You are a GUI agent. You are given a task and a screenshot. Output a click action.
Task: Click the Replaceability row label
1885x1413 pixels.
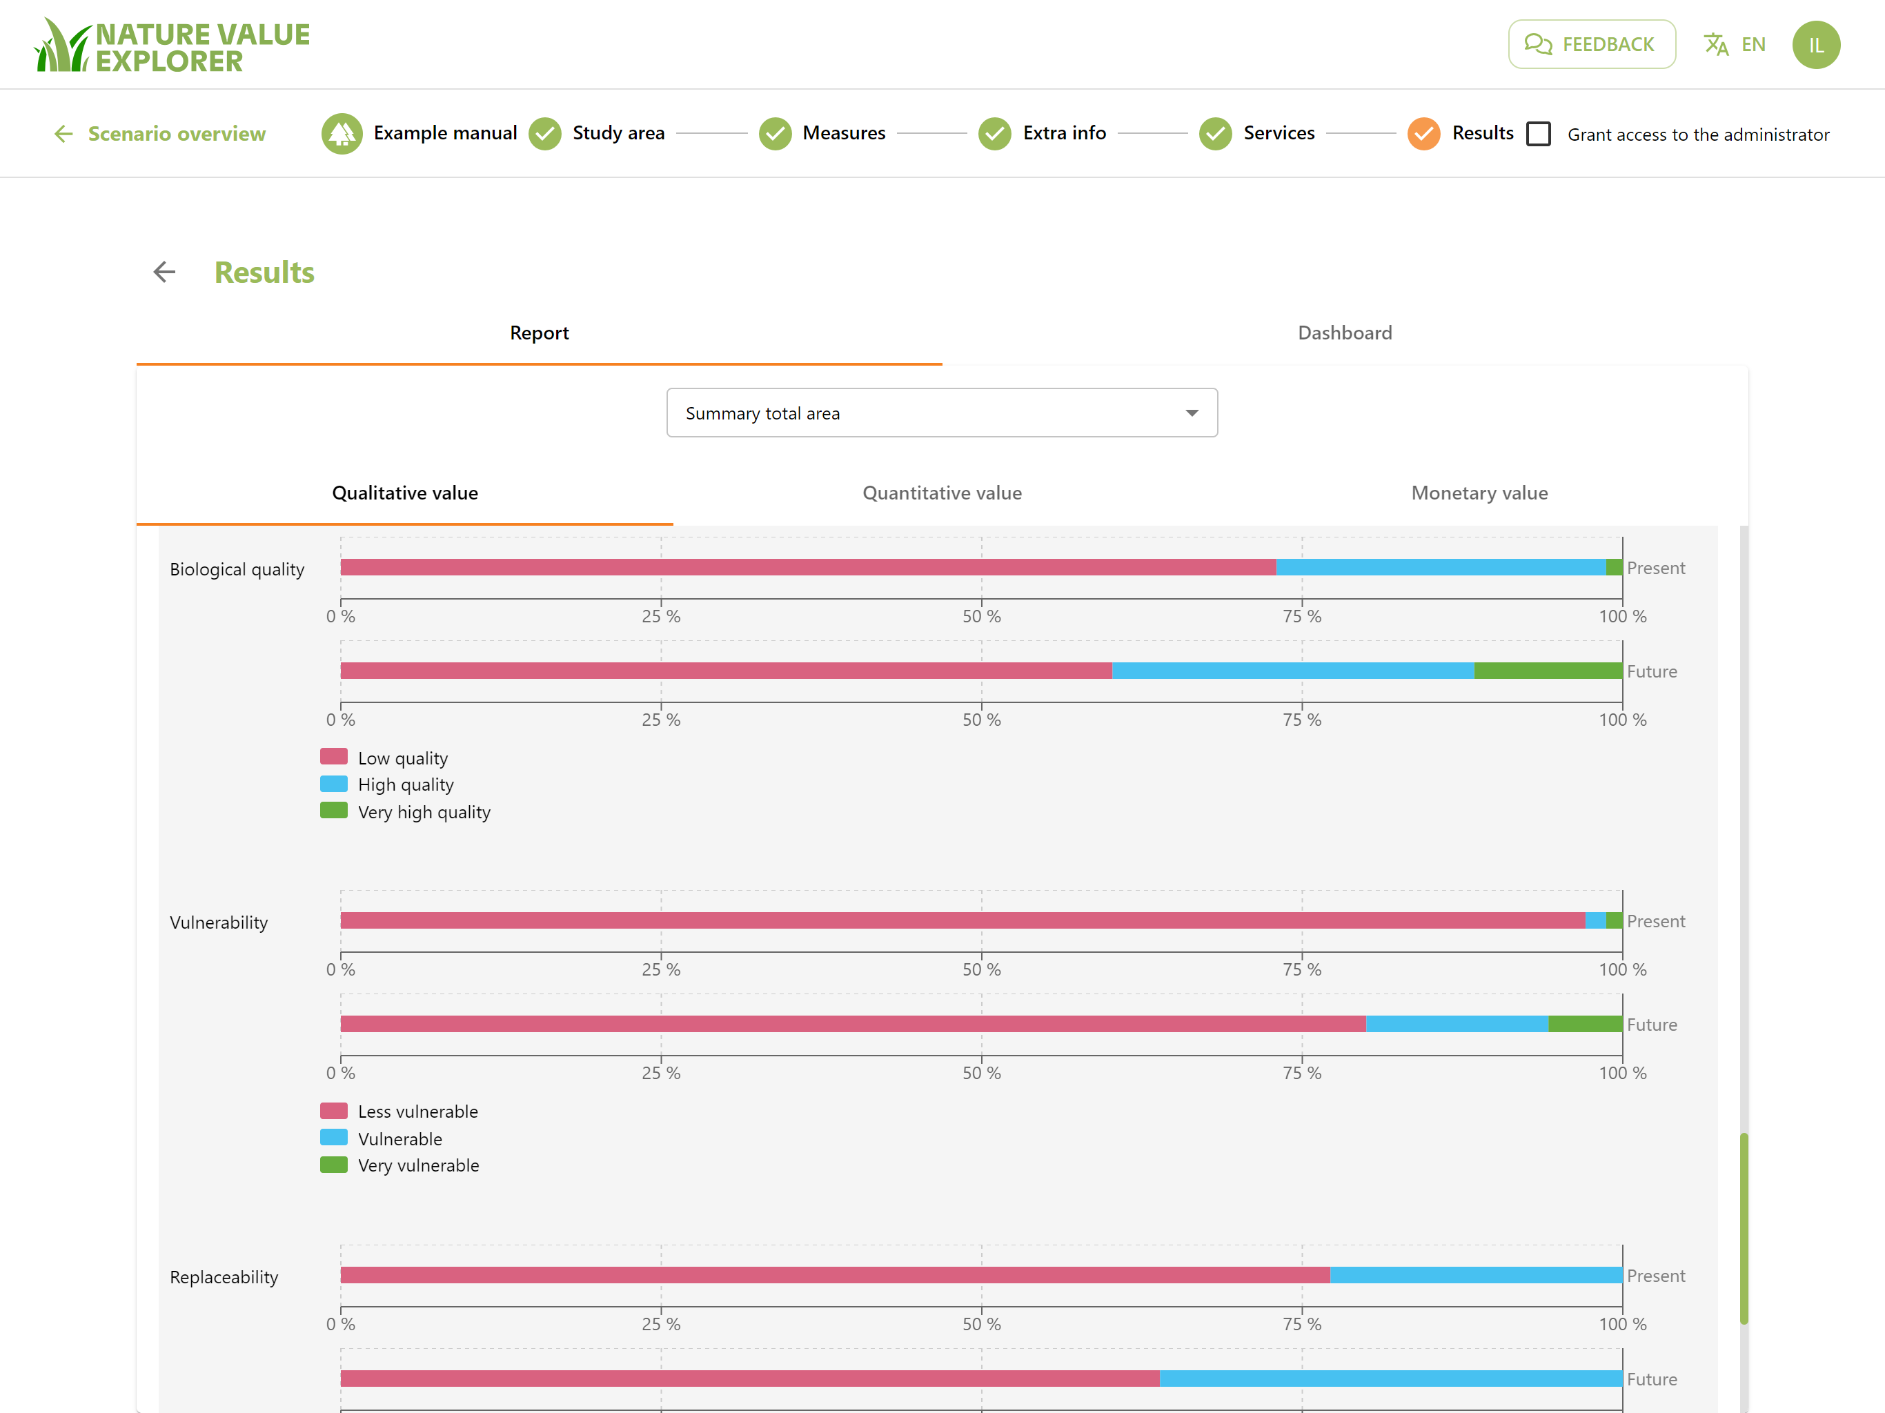[224, 1278]
